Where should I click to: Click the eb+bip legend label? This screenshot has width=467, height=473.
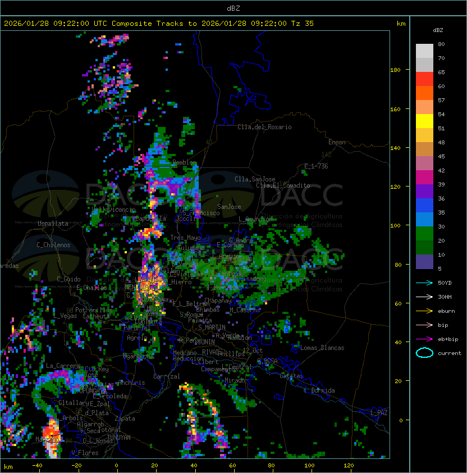448,339
